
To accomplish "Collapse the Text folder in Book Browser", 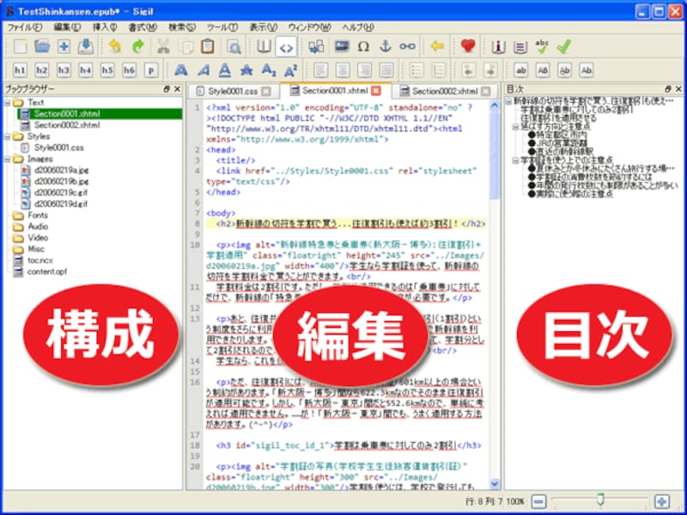I will (x=8, y=102).
